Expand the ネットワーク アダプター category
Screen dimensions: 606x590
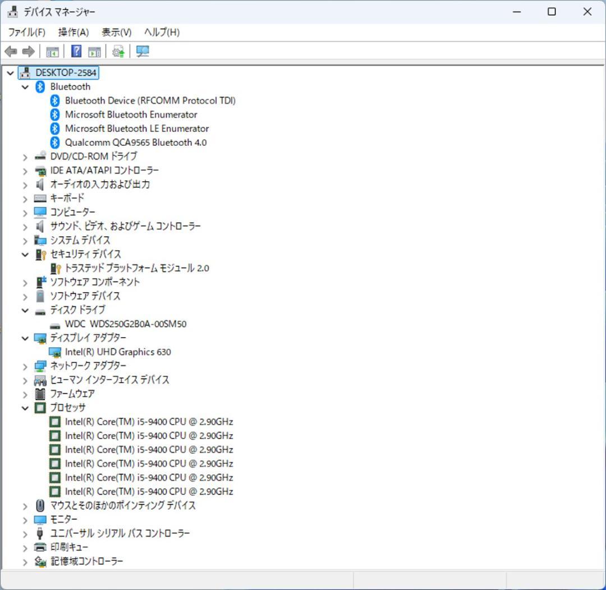[x=25, y=366]
